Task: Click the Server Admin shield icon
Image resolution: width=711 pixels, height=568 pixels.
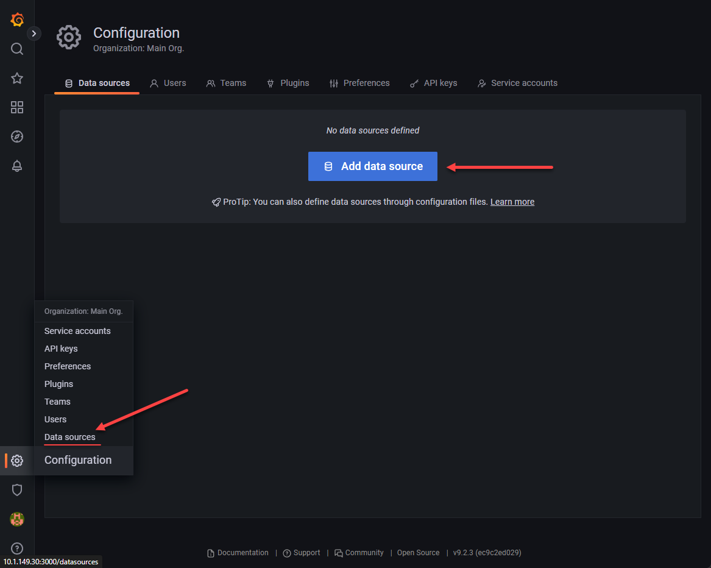Action: click(x=17, y=490)
